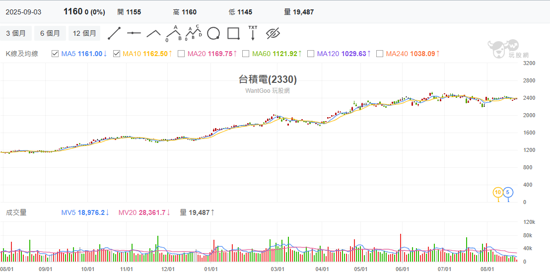Image resolution: width=550 pixels, height=275 pixels.
Task: Select the horizontal line drawing tool
Action: coord(134,33)
